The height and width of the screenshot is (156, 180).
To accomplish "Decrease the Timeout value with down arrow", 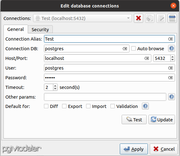I will (55, 89).
